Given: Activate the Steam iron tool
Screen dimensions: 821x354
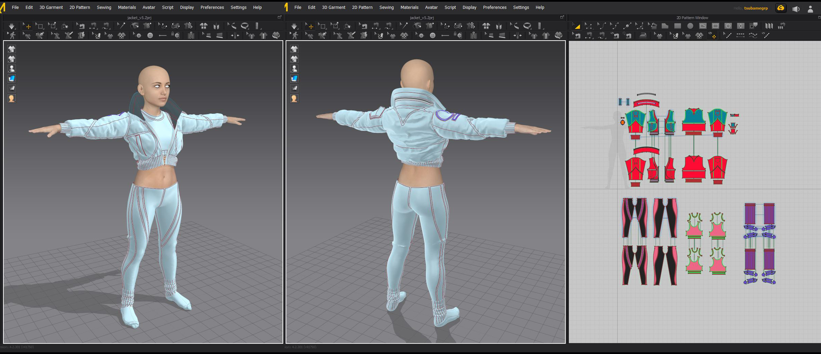Looking at the screenshot, I should (x=643, y=35).
